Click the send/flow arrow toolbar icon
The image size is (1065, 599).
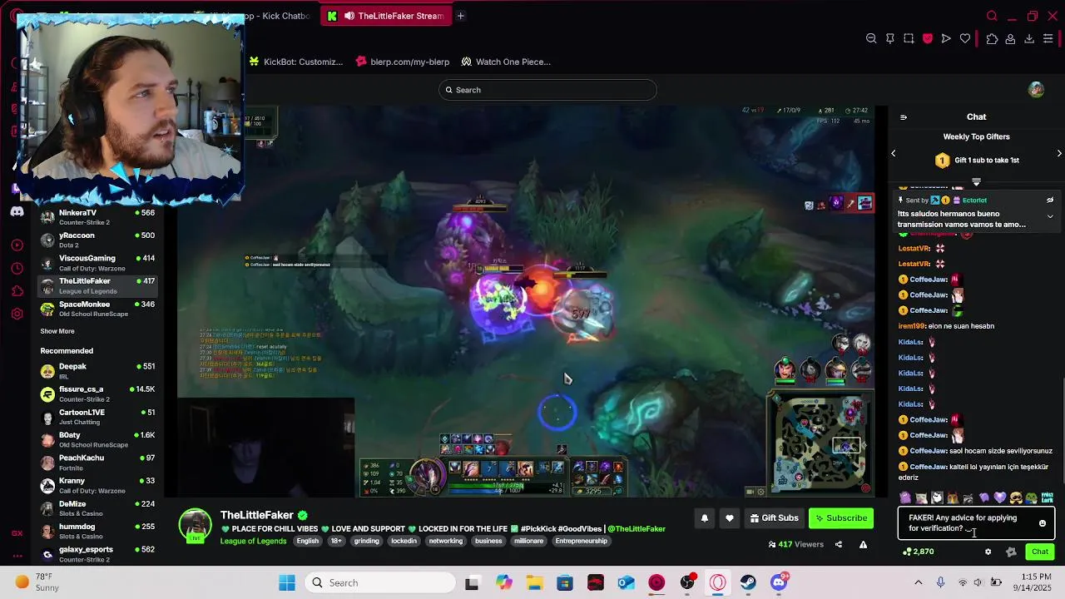946,38
